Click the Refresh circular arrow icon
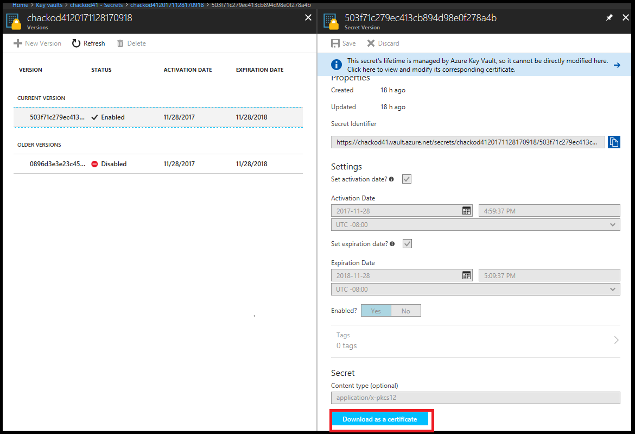This screenshot has width=635, height=434. [x=76, y=43]
